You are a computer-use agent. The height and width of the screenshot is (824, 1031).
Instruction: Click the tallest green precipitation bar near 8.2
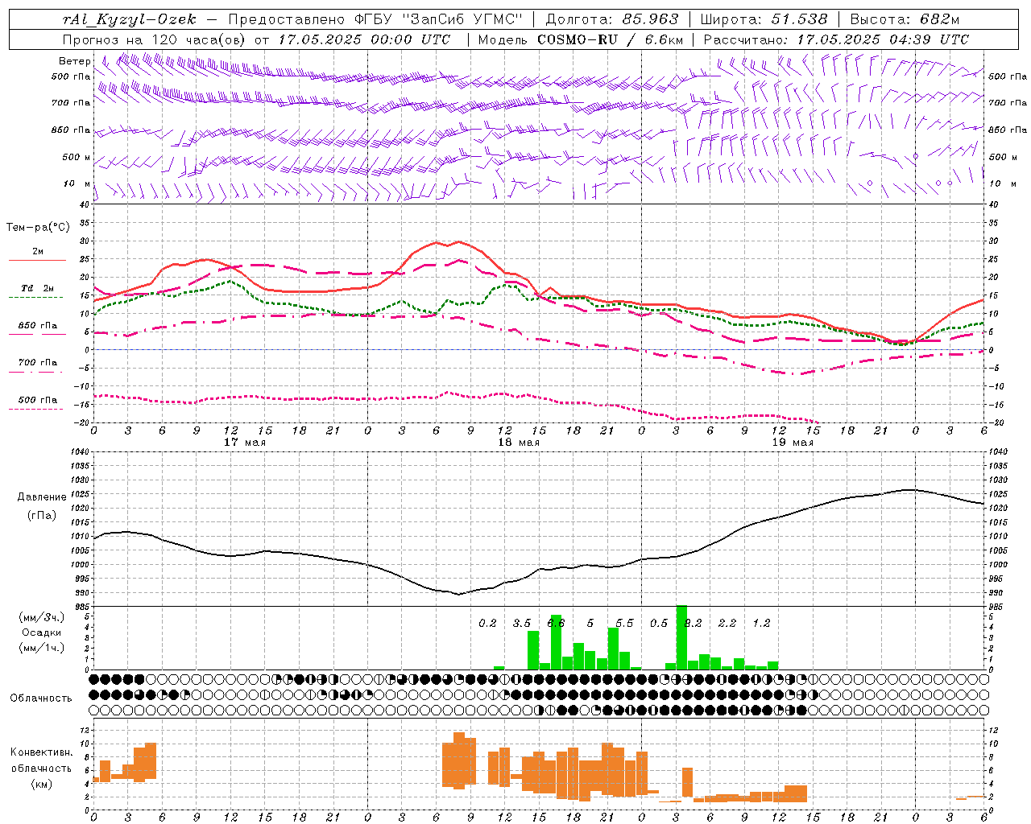[681, 637]
